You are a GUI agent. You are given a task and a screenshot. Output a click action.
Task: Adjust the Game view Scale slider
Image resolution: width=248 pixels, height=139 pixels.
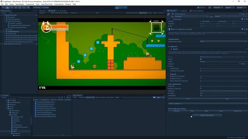click(85, 13)
